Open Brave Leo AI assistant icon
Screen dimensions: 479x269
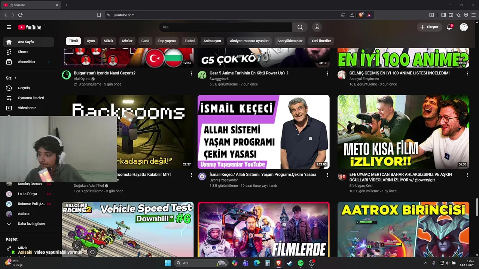(x=458, y=15)
